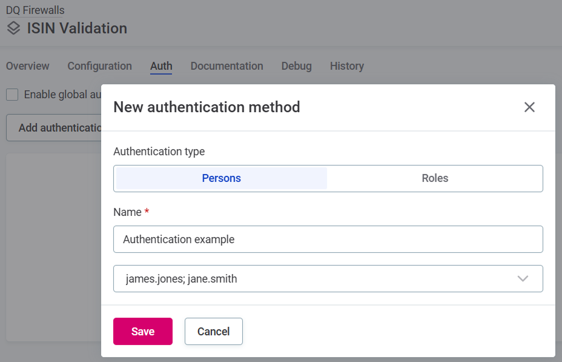Image resolution: width=562 pixels, height=362 pixels.
Task: Select the Auth tab
Action: pos(160,66)
